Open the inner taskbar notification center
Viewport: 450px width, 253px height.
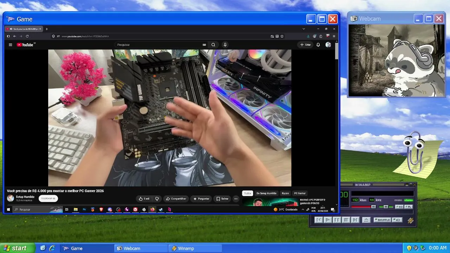point(333,210)
